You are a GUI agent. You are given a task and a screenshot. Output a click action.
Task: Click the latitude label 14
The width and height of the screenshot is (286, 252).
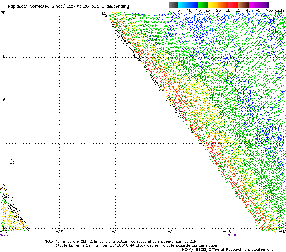click(3, 142)
